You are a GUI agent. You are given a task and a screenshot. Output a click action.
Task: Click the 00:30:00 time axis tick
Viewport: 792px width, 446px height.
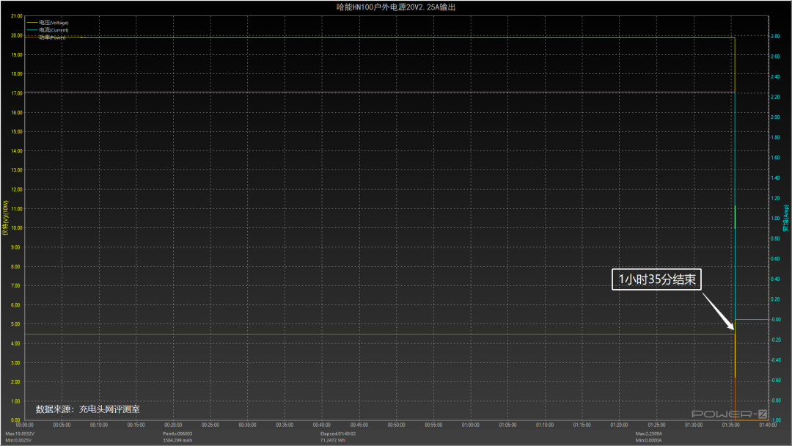(248, 425)
